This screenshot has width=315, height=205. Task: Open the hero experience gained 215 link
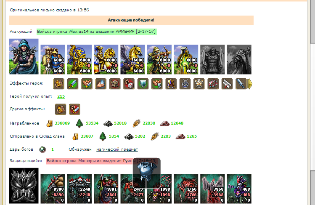click(x=61, y=96)
